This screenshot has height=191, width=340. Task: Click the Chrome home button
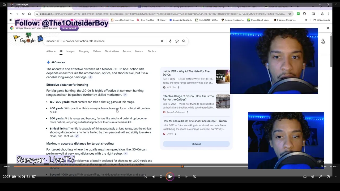29,14
